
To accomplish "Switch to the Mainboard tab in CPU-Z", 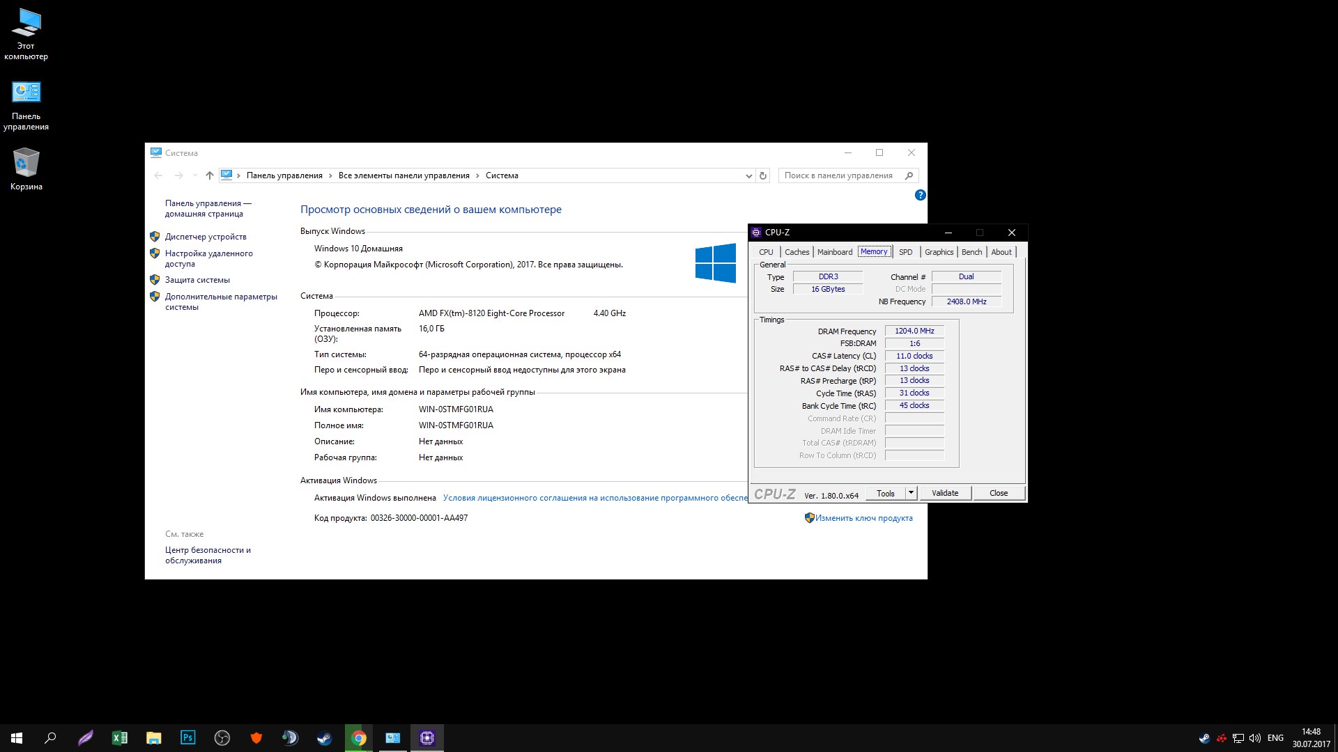I will click(834, 252).
